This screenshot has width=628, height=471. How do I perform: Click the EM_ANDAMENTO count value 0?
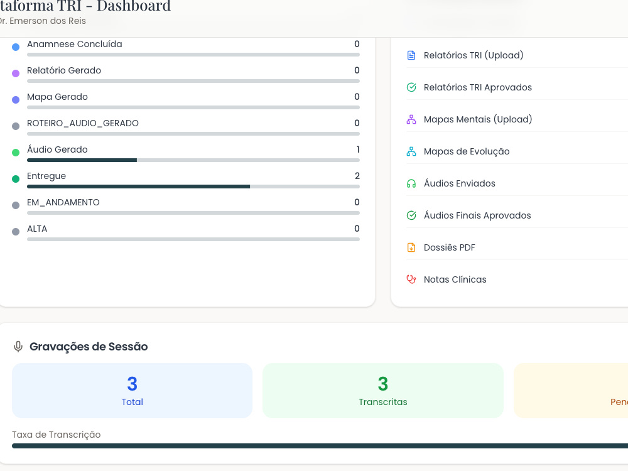click(x=357, y=202)
